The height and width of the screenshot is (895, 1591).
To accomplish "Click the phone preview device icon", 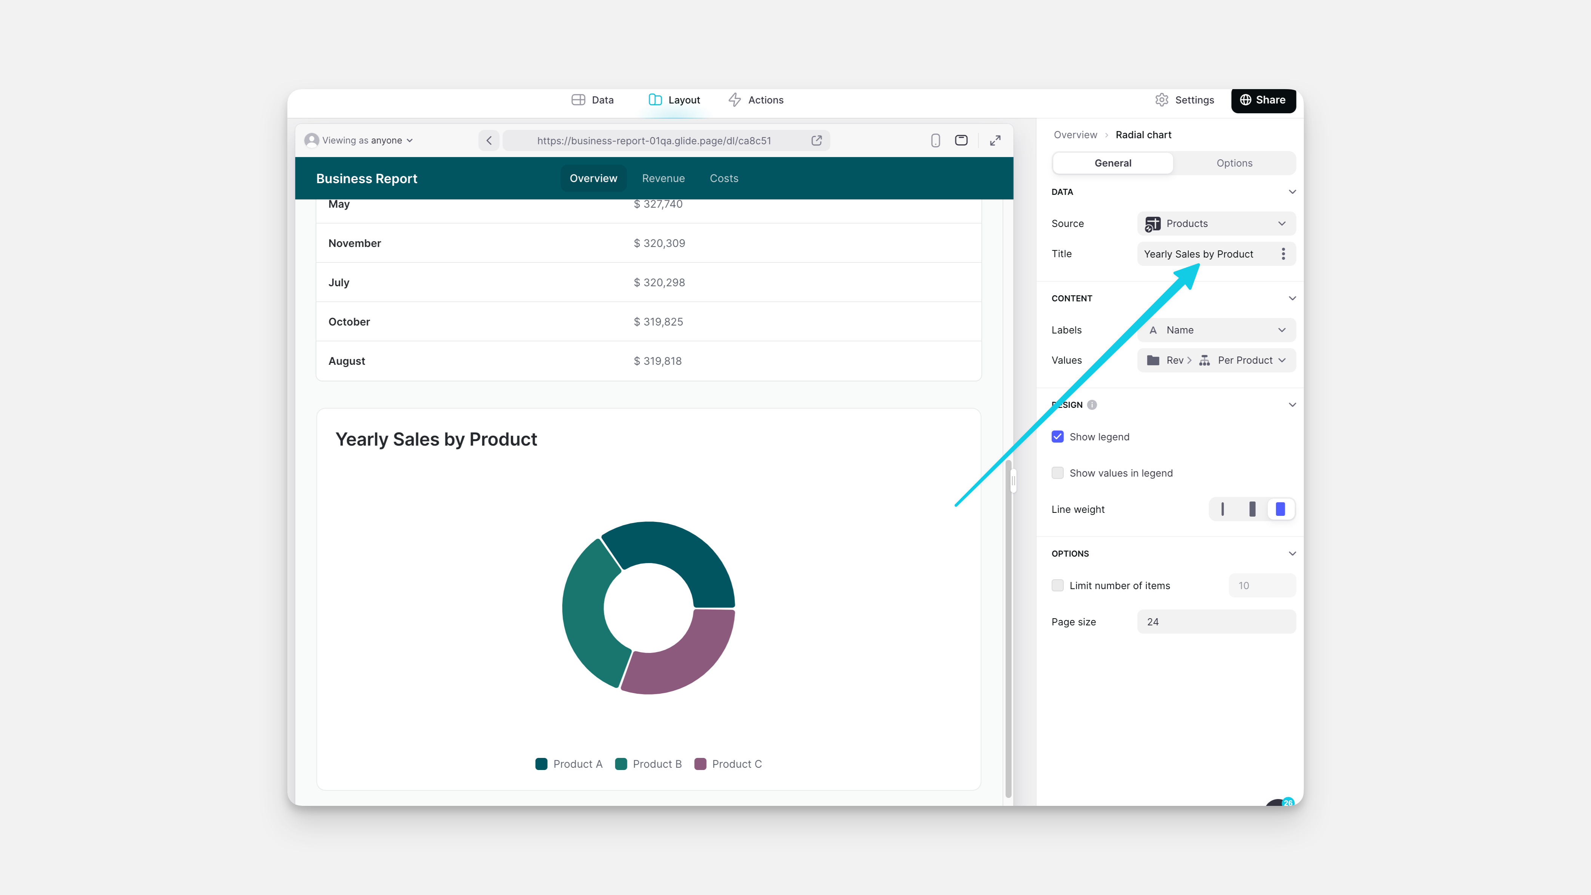I will pyautogui.click(x=935, y=140).
